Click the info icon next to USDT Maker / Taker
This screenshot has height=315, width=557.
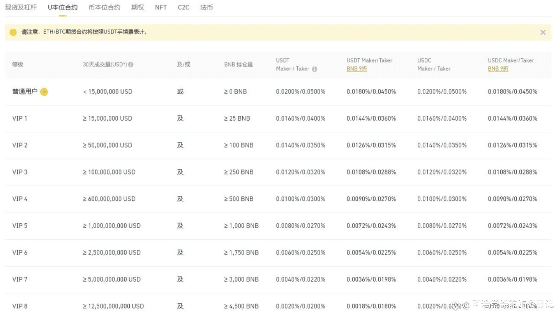point(314,69)
